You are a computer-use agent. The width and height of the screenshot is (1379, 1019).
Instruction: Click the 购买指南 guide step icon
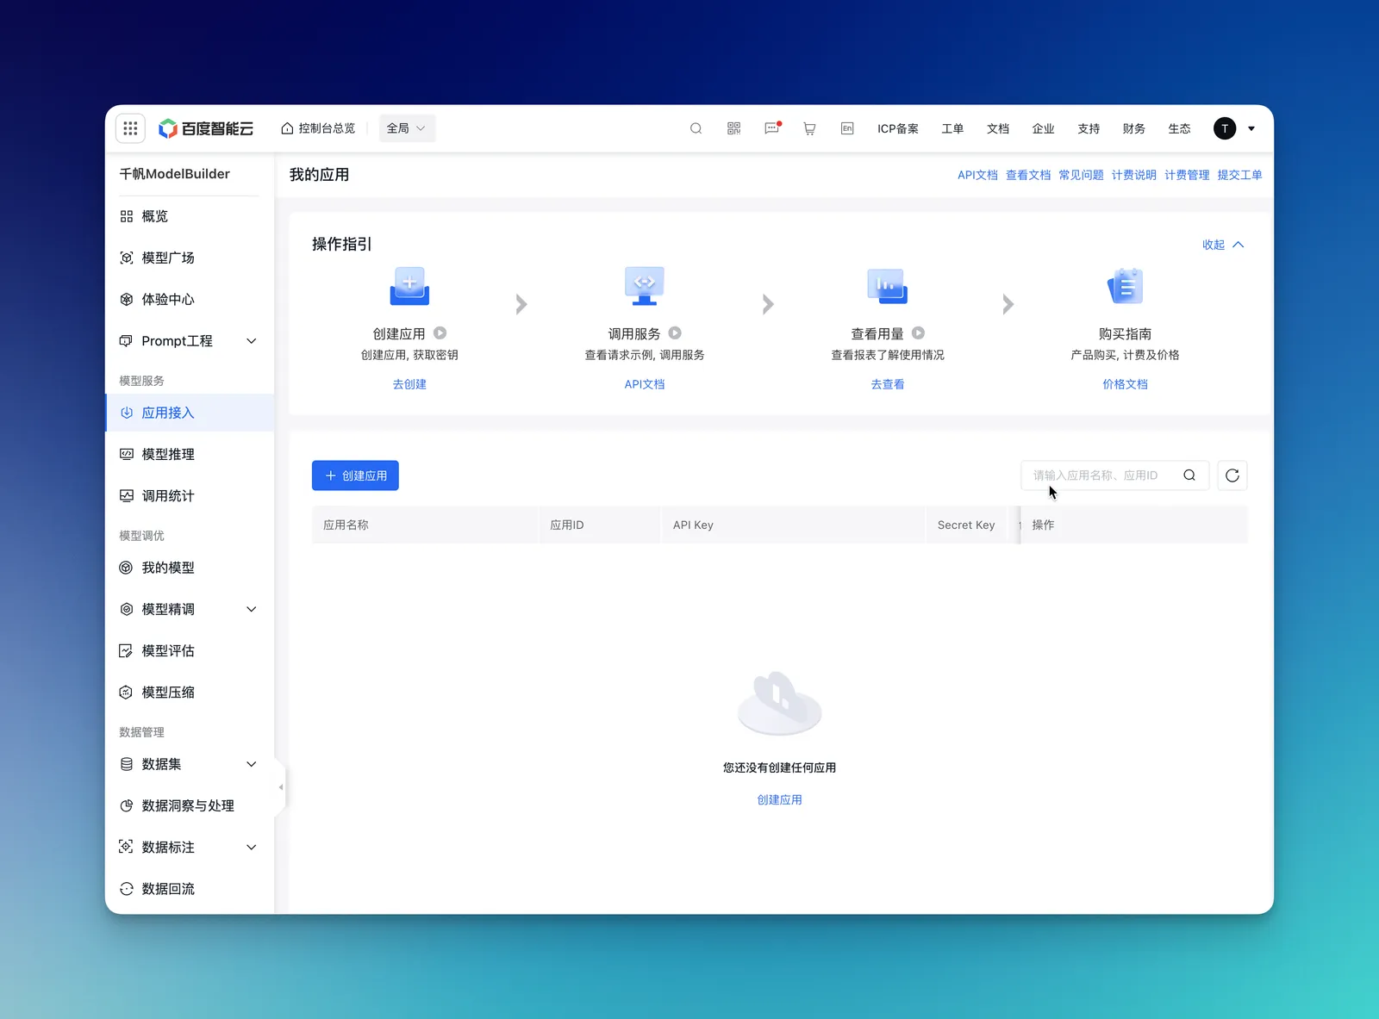click(1125, 287)
